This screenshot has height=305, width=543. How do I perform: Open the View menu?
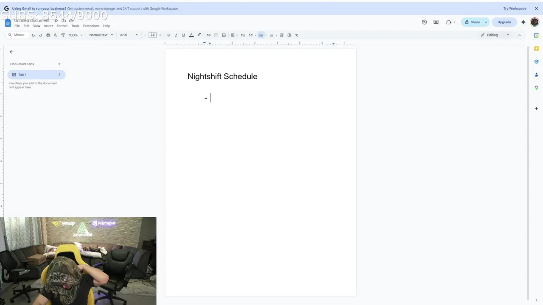pos(37,26)
